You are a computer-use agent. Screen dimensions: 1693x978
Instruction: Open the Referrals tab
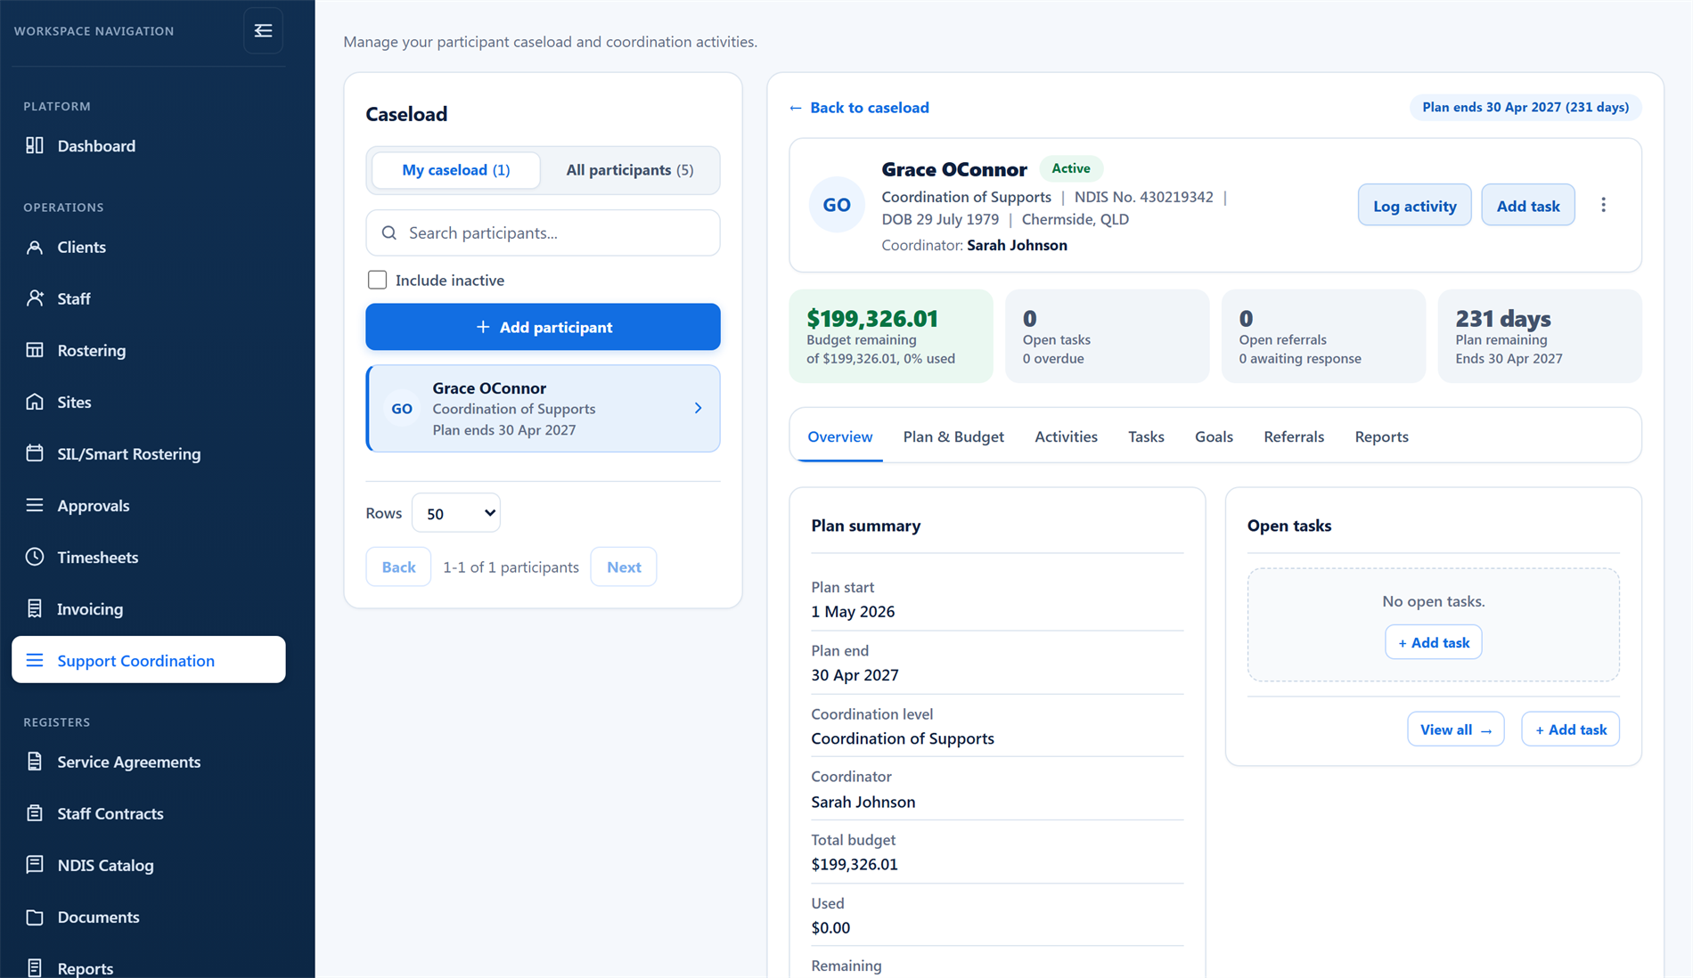(x=1293, y=436)
